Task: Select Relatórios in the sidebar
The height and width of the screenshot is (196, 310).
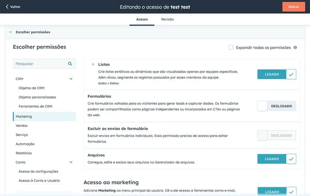Action: (24, 153)
